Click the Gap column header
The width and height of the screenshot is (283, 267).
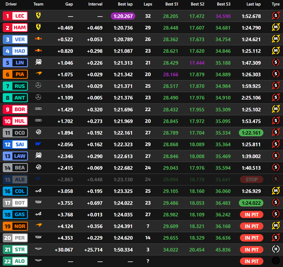[69, 4]
